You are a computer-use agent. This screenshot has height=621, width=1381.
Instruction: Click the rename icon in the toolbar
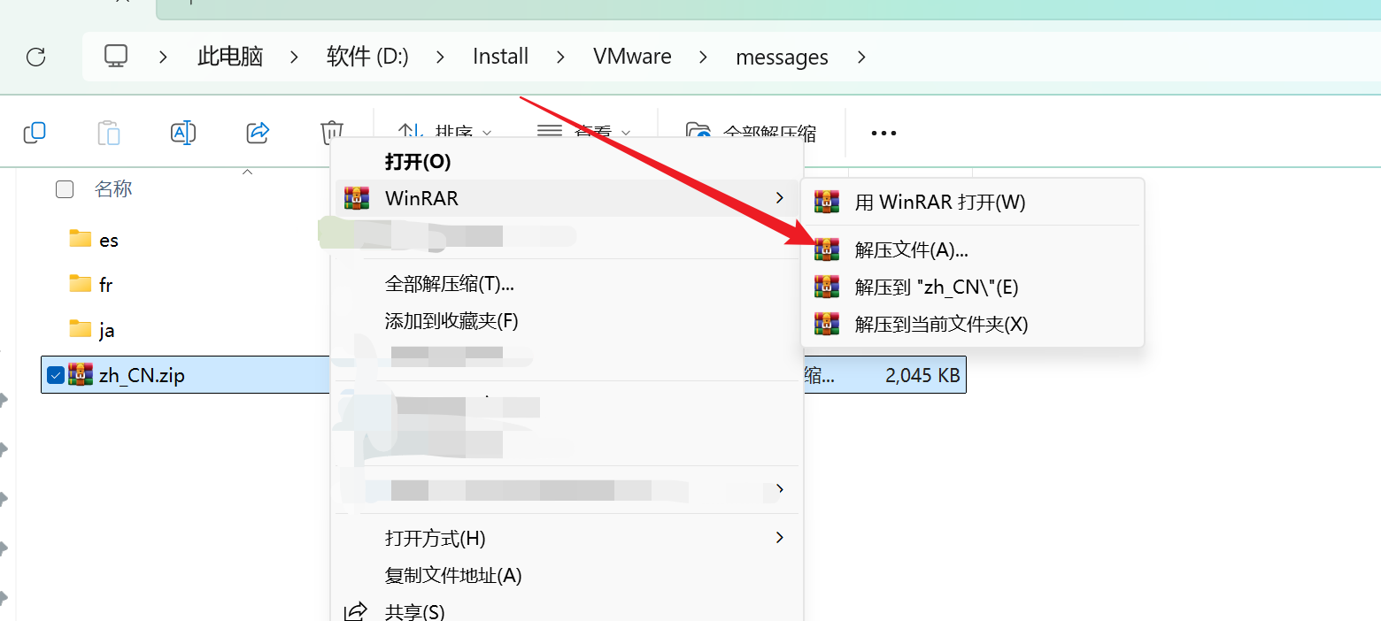[x=183, y=133]
